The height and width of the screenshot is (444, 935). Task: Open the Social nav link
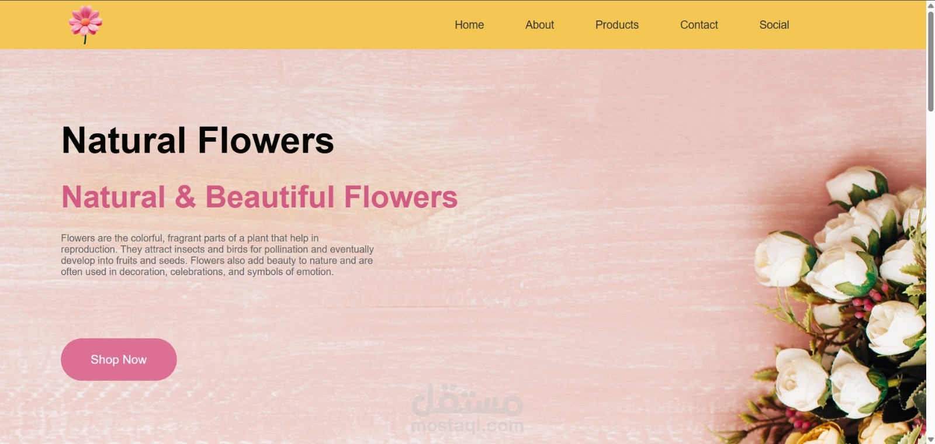point(774,25)
